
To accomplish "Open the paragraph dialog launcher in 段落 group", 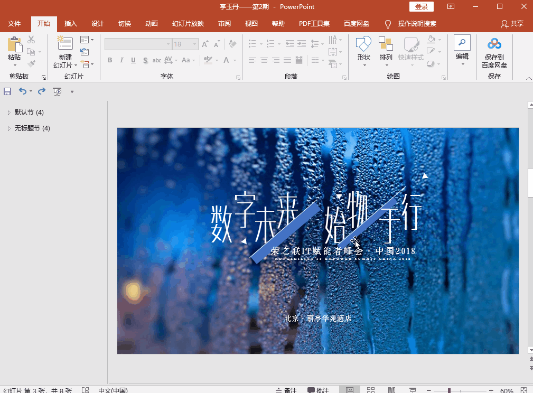I will 344,78.
